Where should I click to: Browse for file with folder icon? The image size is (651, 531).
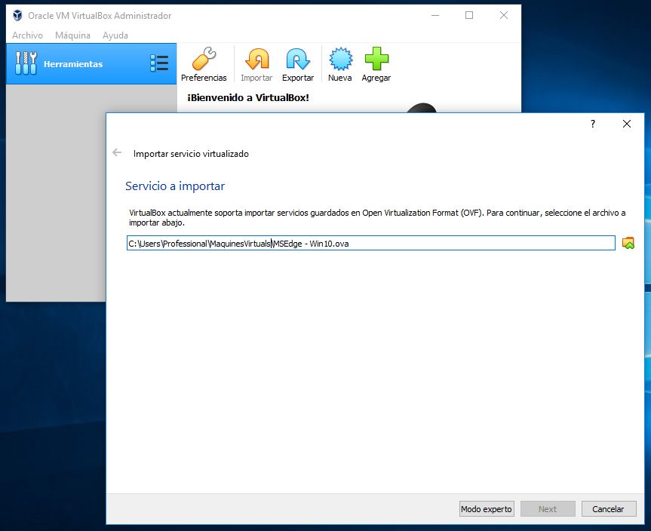pos(628,243)
